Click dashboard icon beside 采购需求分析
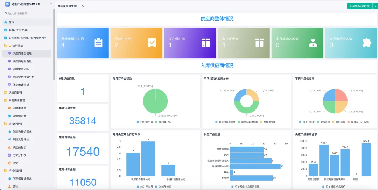This screenshot has width=378, height=190. [9, 69]
